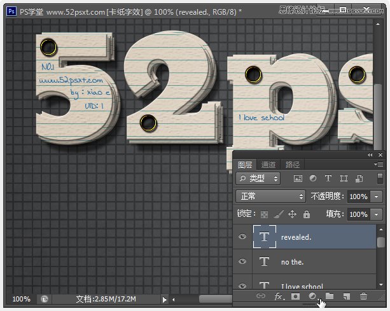Toggle the layer filter switch
Screen dimensions: 390x311
coord(380,178)
